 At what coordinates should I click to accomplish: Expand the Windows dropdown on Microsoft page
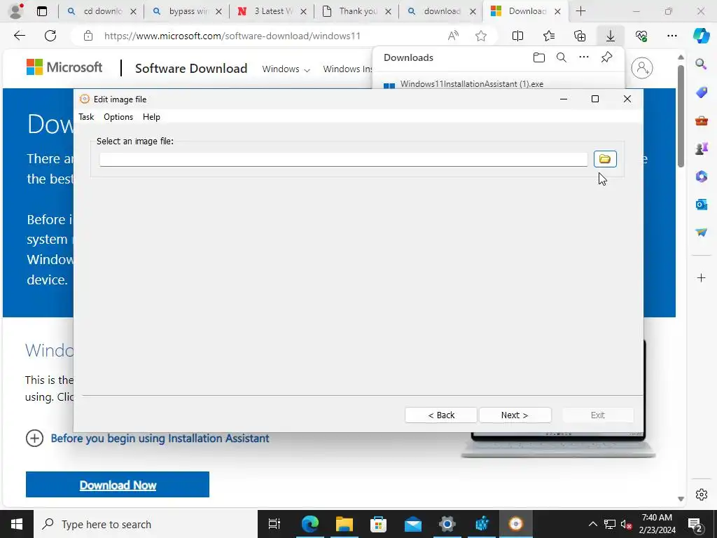point(286,69)
